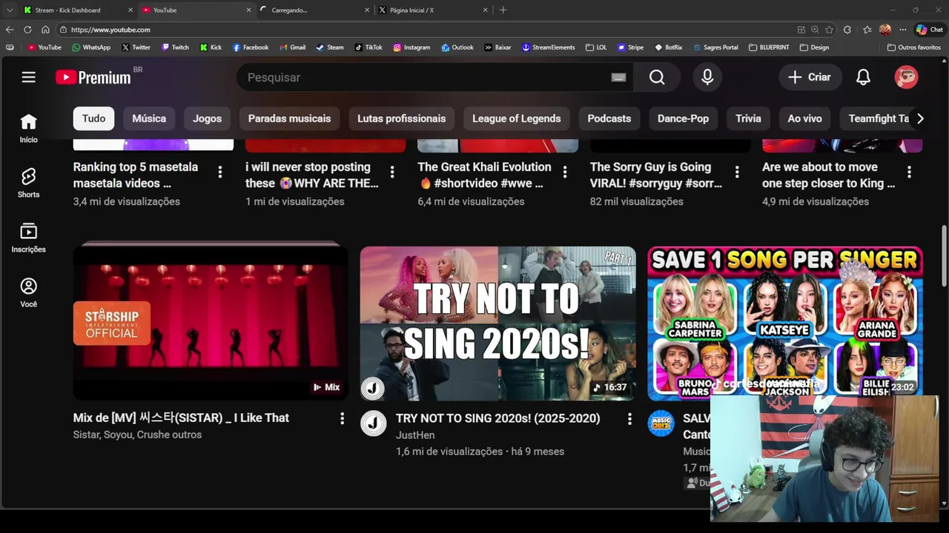Open the Gmail bookmark

292,47
